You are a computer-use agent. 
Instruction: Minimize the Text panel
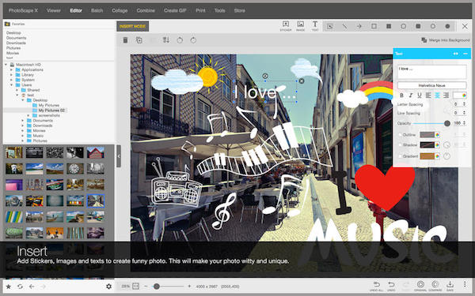[x=465, y=54]
